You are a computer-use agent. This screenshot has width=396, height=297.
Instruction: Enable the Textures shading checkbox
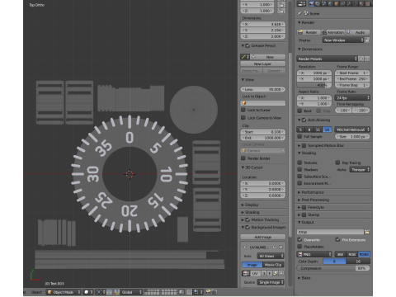(299, 163)
